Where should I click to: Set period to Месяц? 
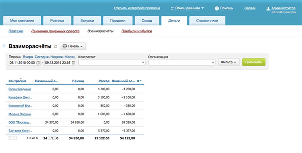(70, 57)
